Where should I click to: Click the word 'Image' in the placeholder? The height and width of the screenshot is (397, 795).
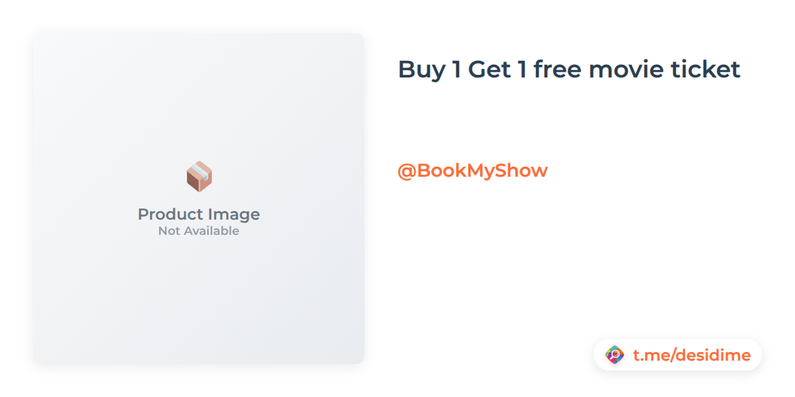tap(234, 214)
